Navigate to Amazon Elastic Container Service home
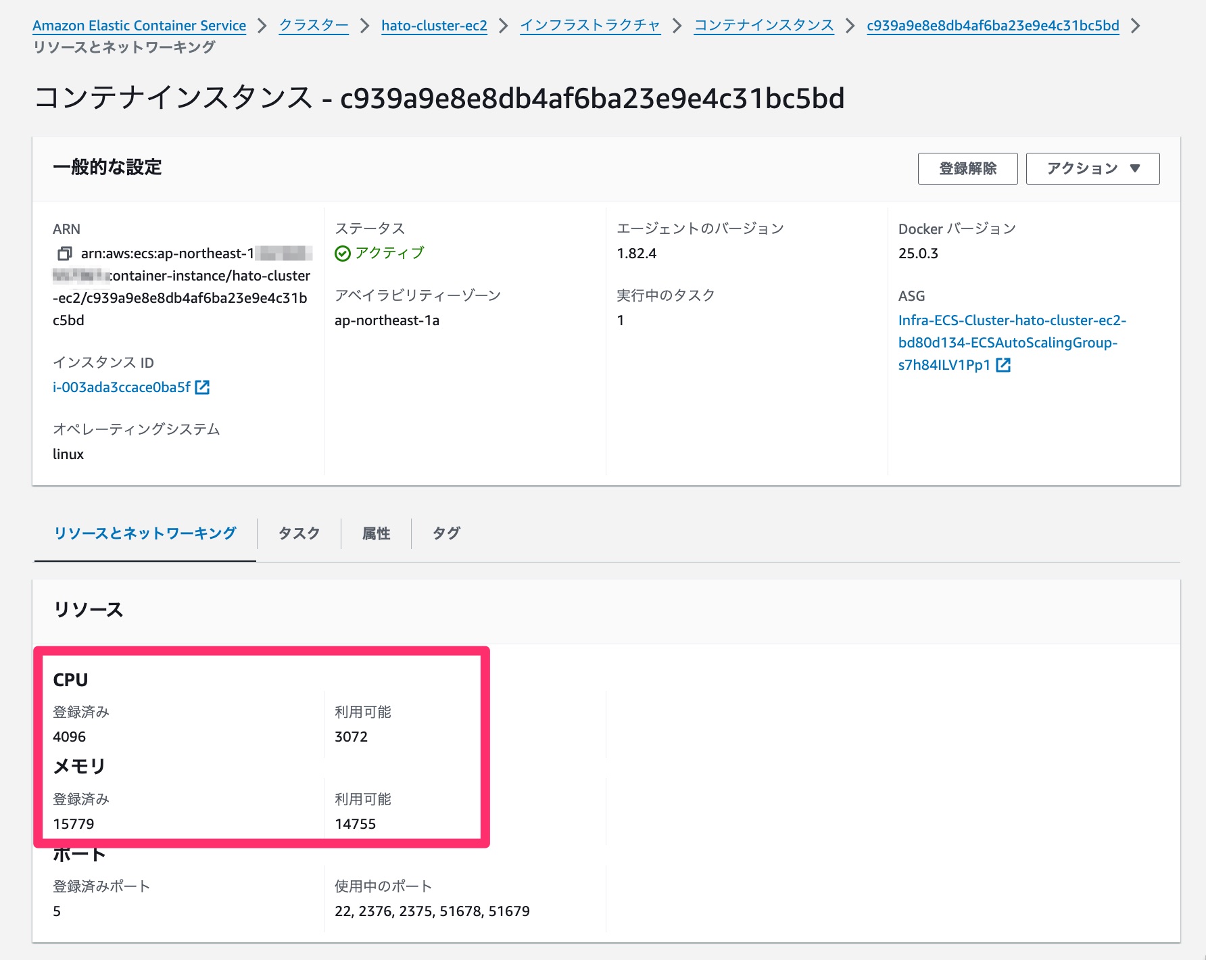 pyautogui.click(x=138, y=25)
